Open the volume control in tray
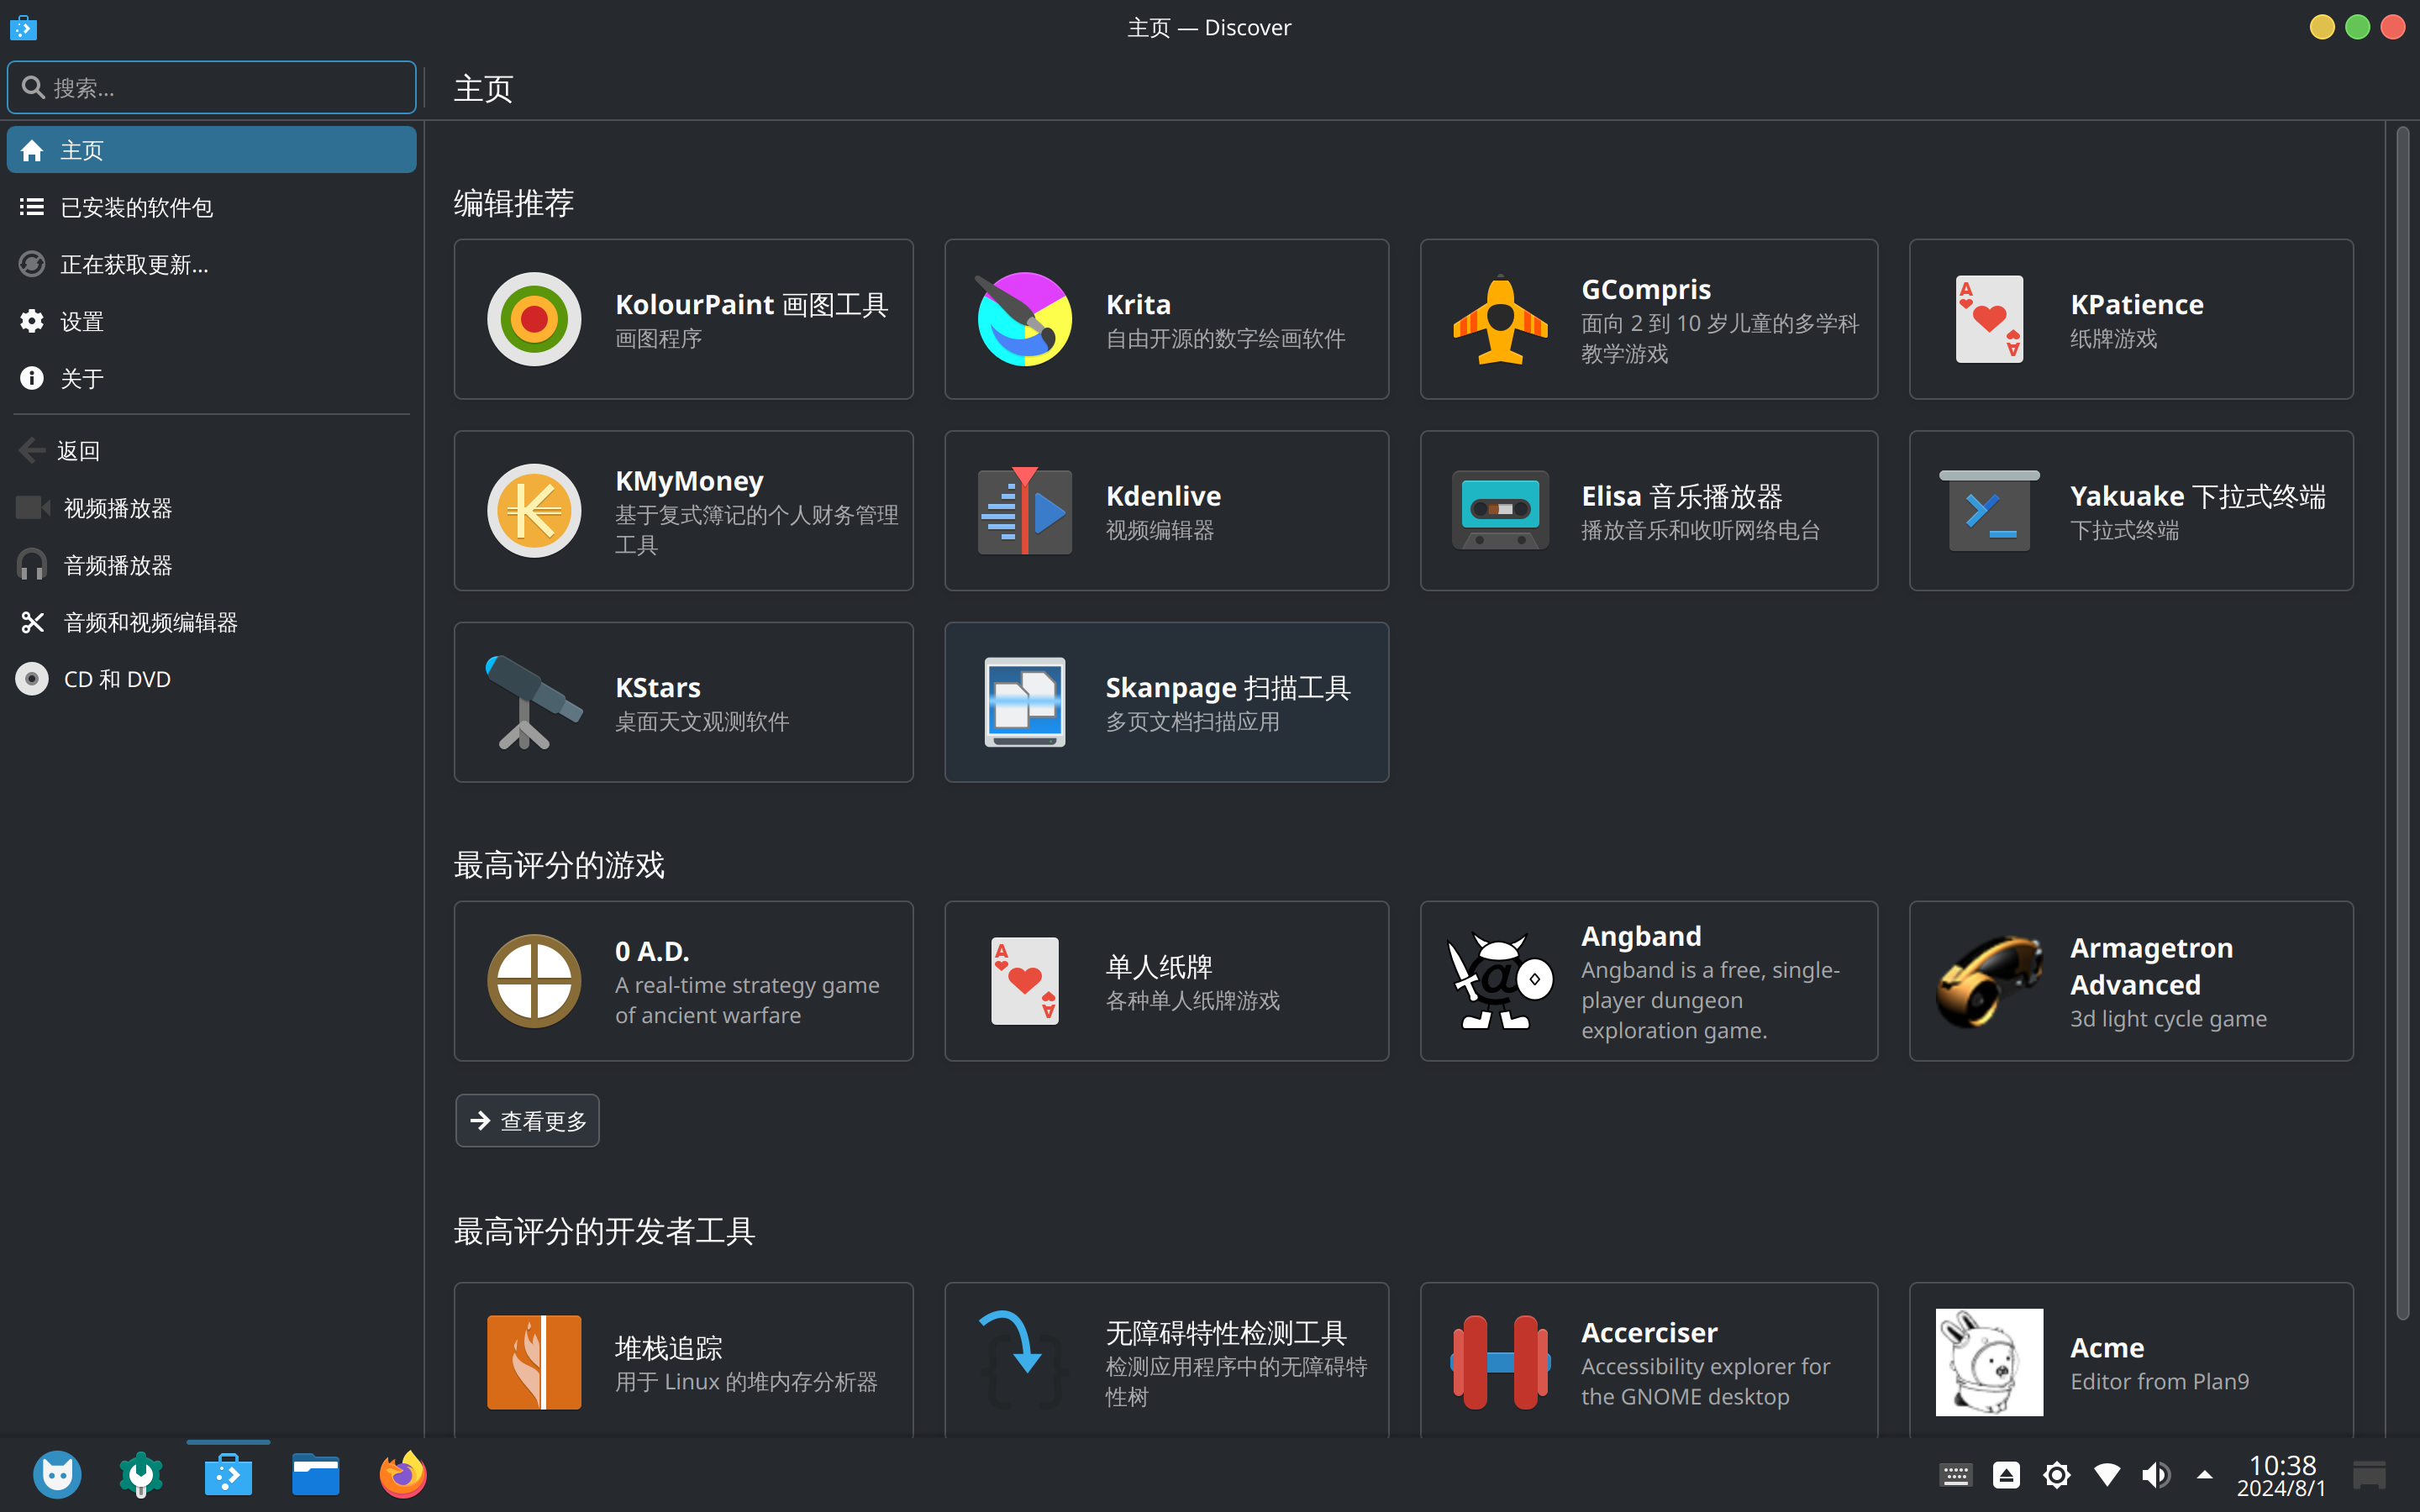 [2155, 1475]
